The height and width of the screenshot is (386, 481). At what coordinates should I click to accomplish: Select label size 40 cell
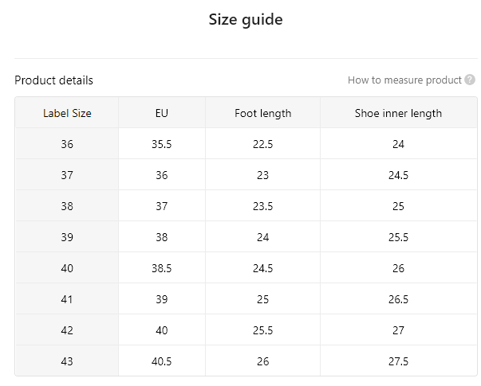[67, 268]
